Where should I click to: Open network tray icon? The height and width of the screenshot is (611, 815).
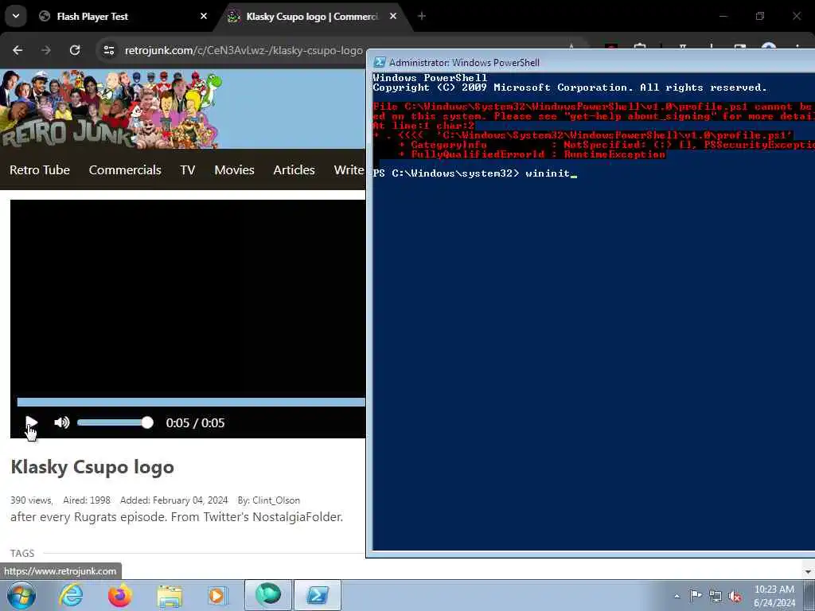[x=716, y=596]
